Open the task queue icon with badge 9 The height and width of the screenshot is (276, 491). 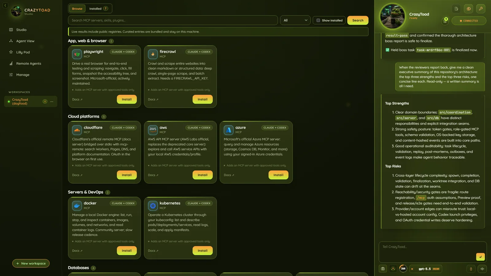[445, 21]
